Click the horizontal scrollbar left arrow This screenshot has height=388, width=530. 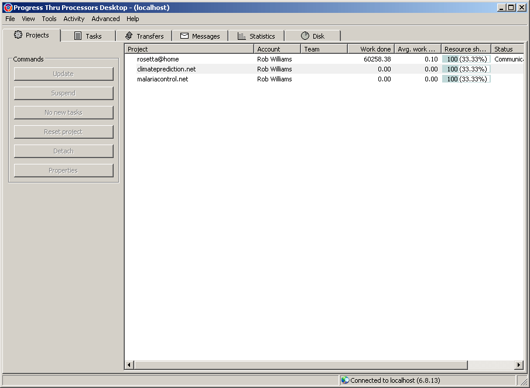pos(129,365)
